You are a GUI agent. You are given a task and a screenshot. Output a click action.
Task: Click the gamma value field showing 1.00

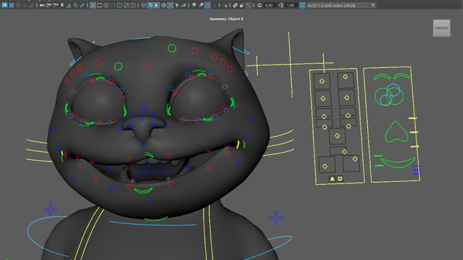coord(291,5)
